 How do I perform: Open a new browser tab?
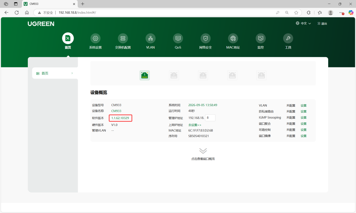(83, 4)
